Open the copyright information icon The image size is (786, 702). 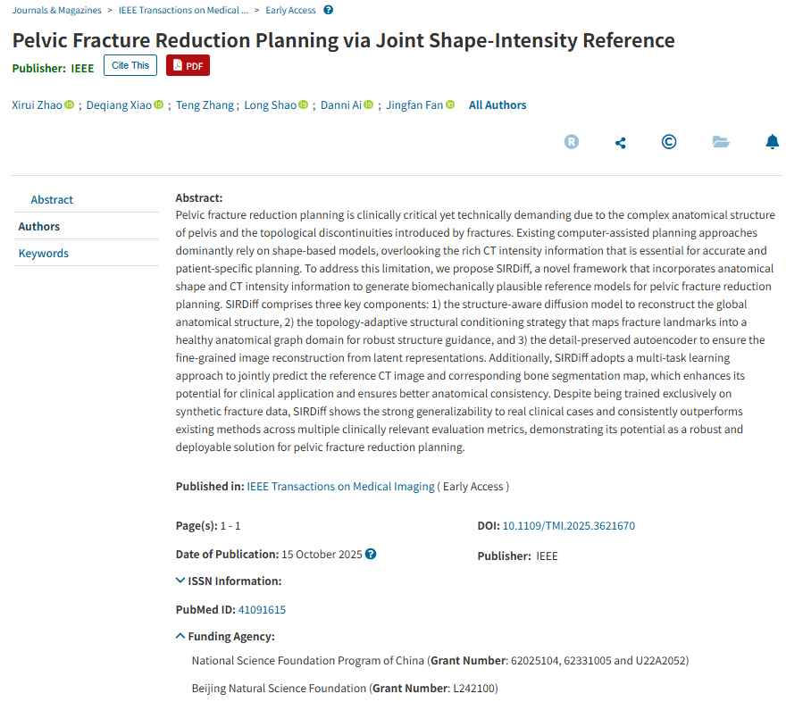coord(669,142)
